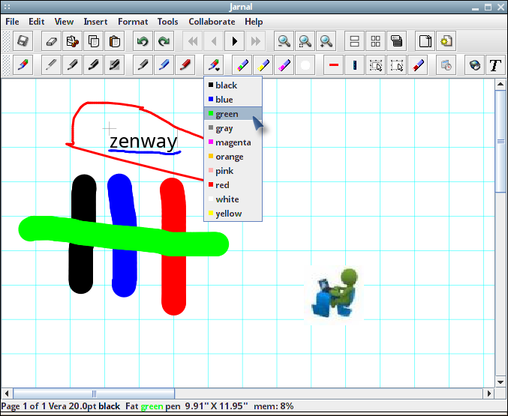Select the black pen button
Screen dimensions: 508x416
click(143, 65)
